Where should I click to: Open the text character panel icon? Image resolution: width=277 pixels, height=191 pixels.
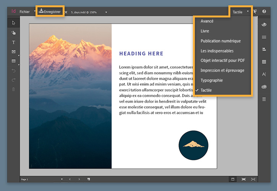(264, 74)
